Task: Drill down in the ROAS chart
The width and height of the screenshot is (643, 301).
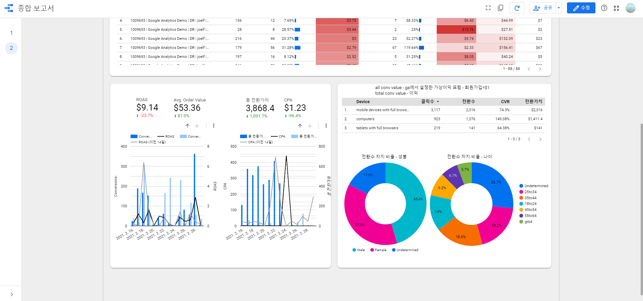Action: [x=197, y=126]
